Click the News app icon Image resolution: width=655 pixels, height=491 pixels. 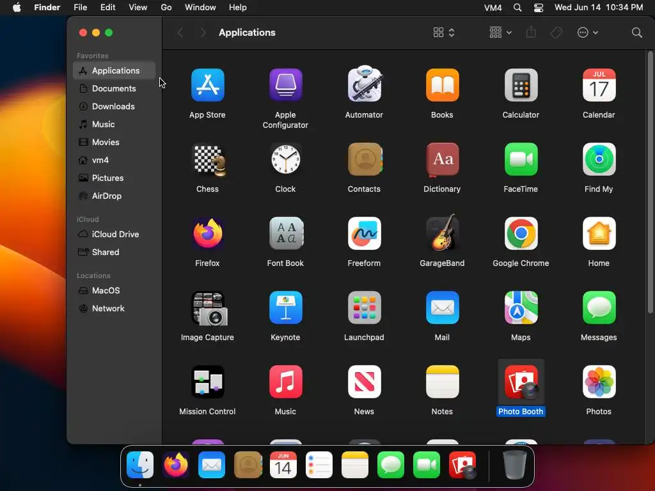364,382
